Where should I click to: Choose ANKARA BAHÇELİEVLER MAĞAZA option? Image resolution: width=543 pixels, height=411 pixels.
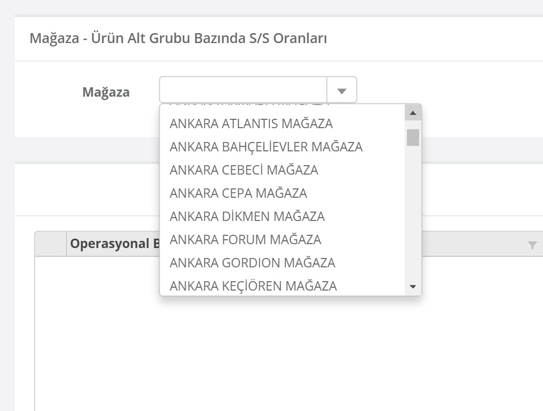point(266,147)
